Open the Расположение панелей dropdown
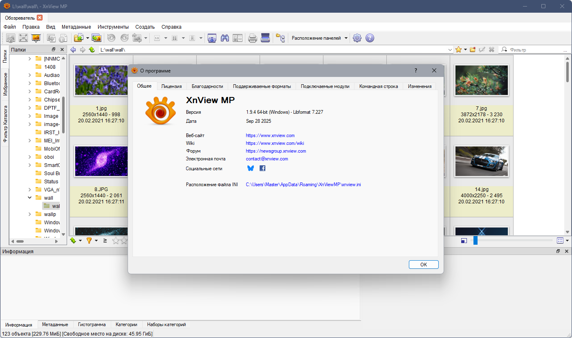This screenshot has height=338, width=572. tap(320, 38)
